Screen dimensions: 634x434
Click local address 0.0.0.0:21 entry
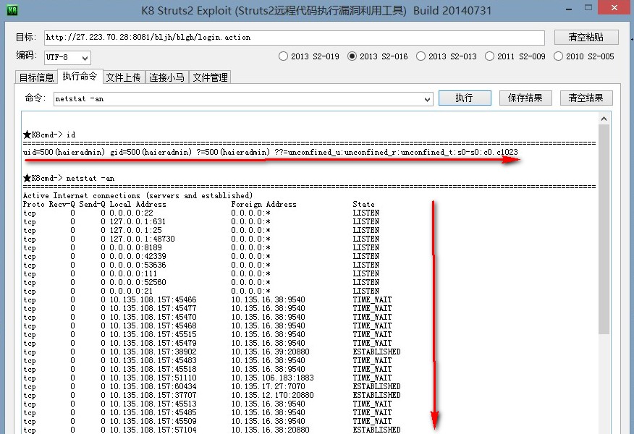click(x=131, y=291)
